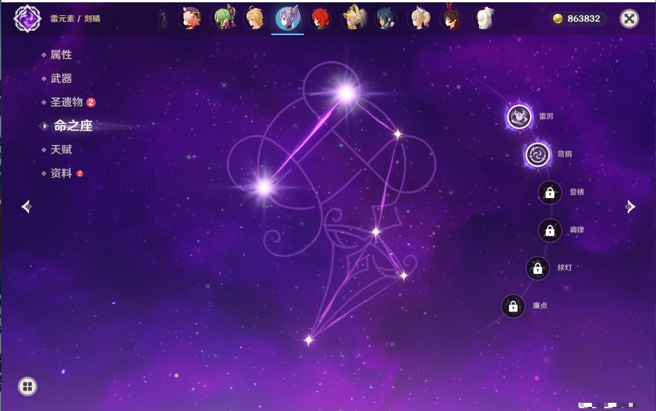Click the Mora amount 863832
656x411 pixels.
[584, 19]
